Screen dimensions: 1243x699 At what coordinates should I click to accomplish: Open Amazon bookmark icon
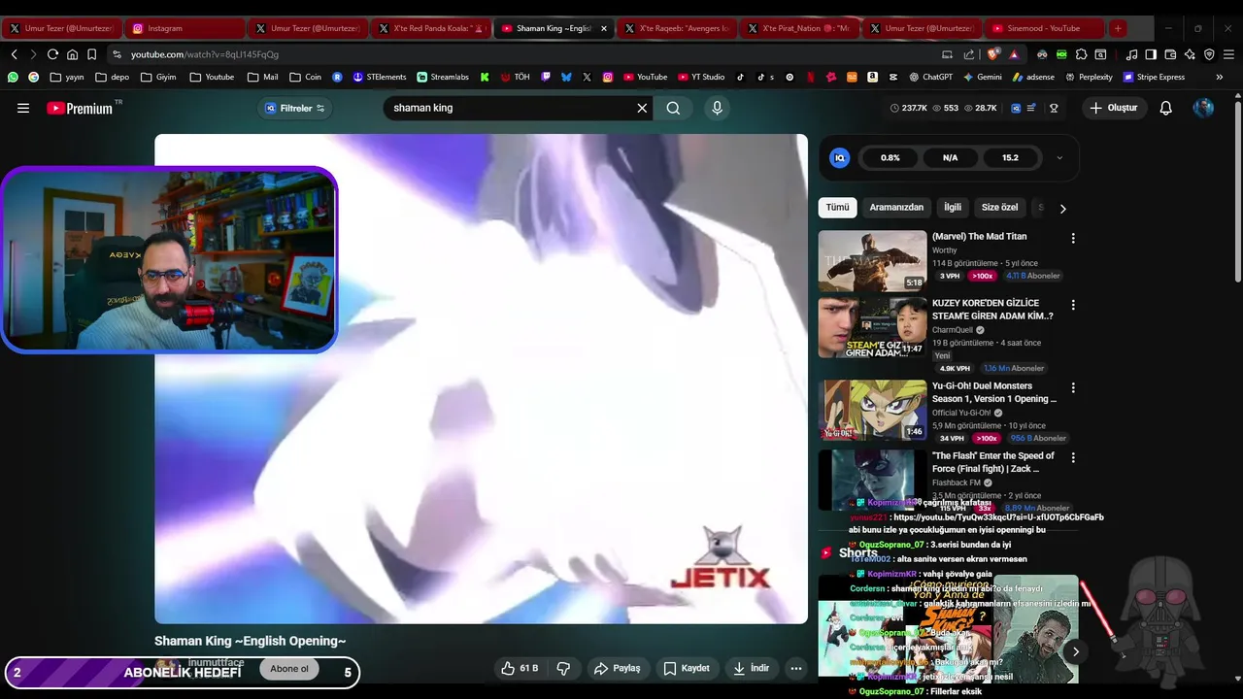point(872,77)
